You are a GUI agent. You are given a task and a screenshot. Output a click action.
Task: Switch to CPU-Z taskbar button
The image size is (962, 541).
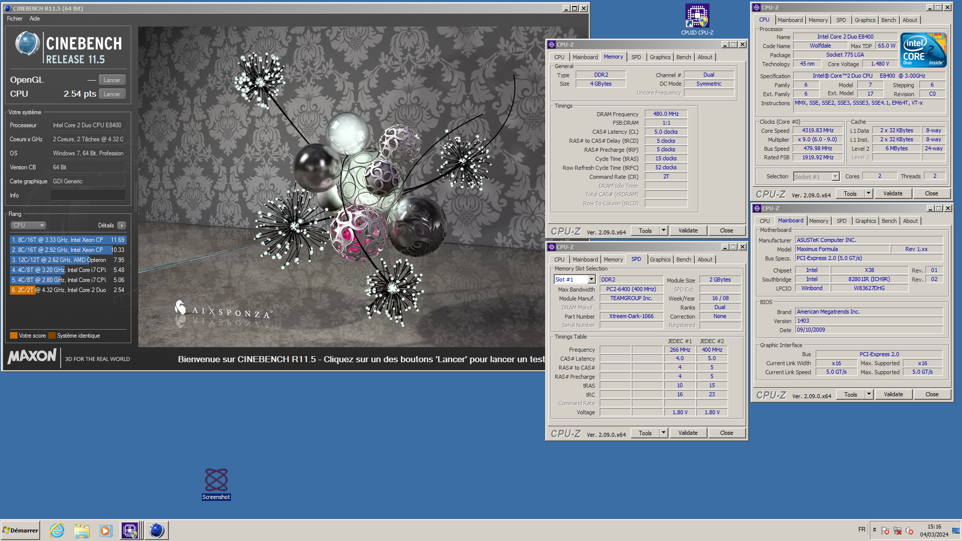[x=130, y=530]
